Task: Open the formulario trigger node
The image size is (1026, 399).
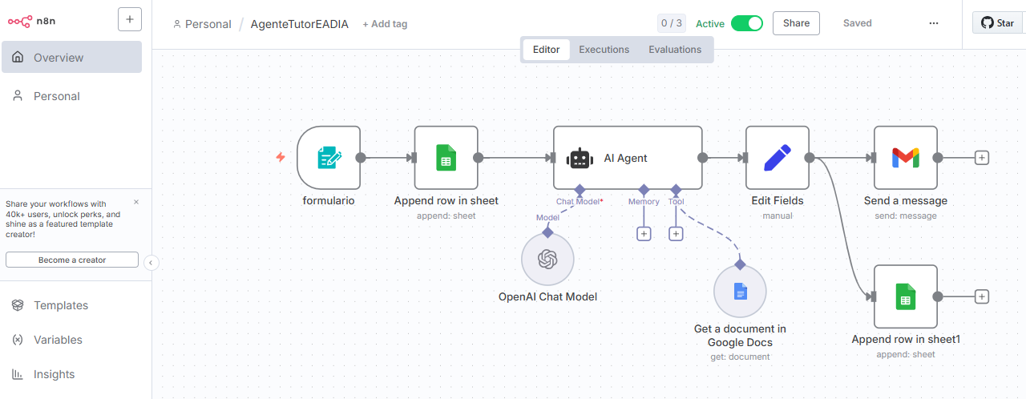Action: coord(328,158)
